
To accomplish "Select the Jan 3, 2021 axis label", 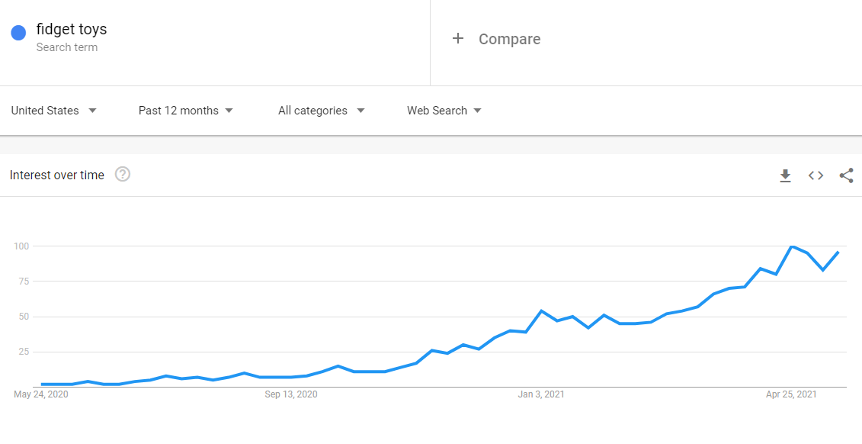I will coord(541,394).
